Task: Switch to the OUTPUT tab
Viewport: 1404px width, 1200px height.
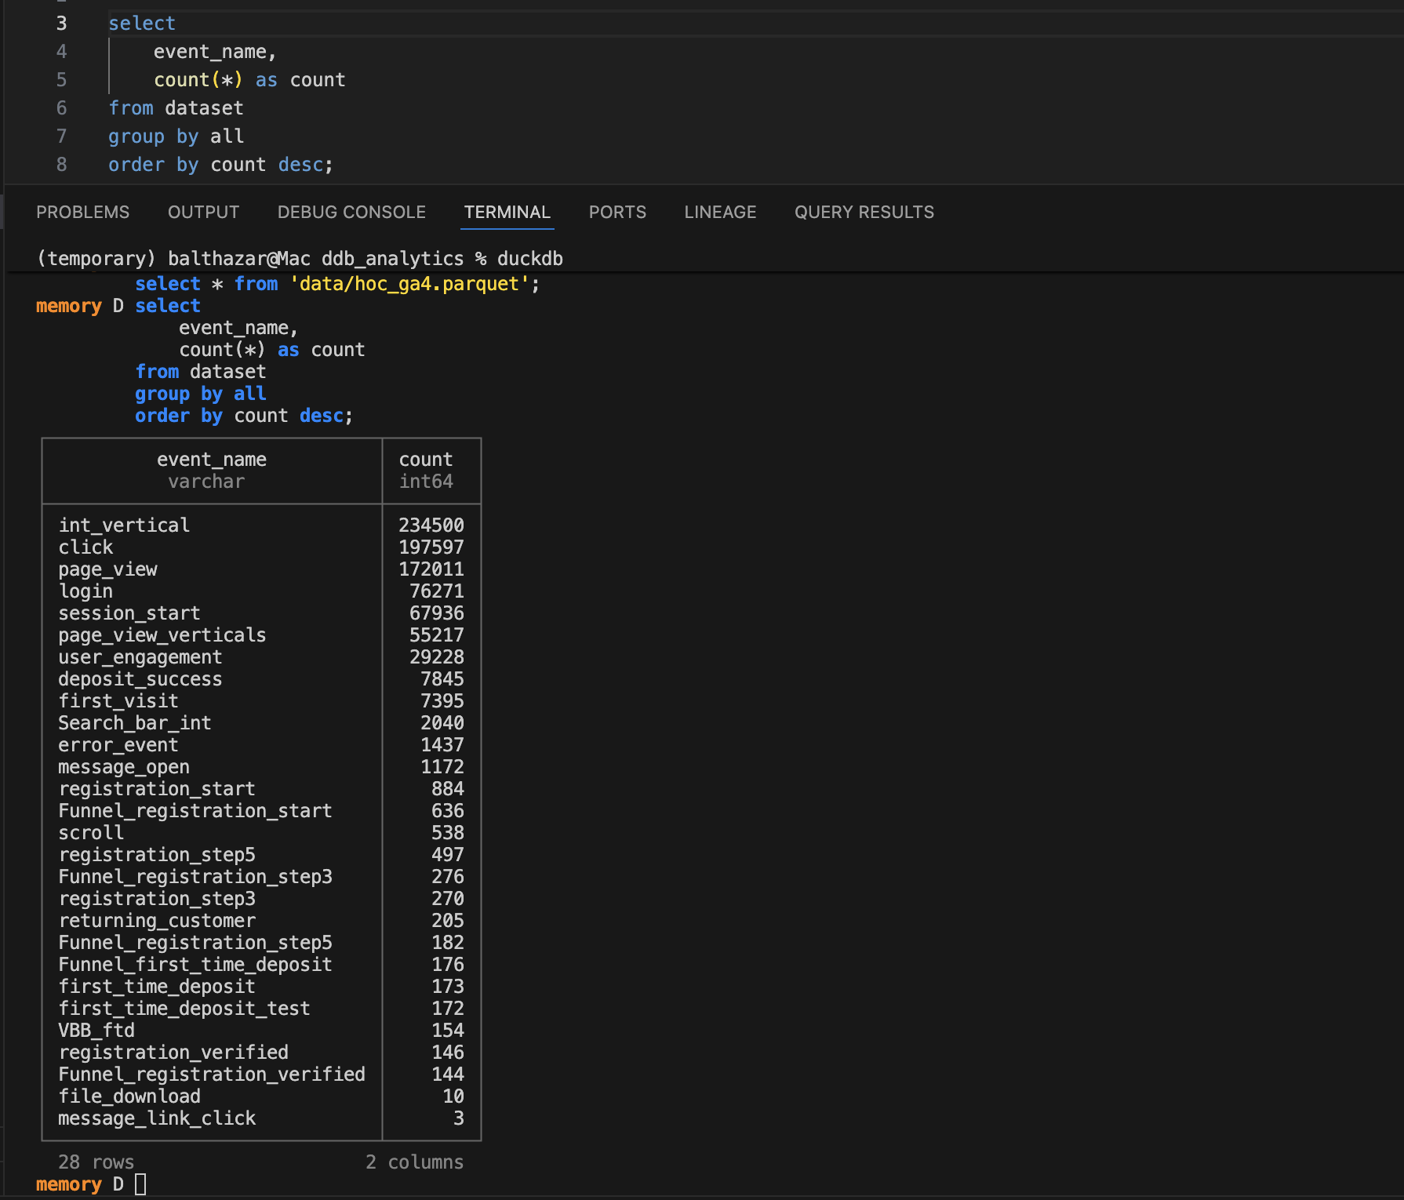Action: [x=203, y=212]
